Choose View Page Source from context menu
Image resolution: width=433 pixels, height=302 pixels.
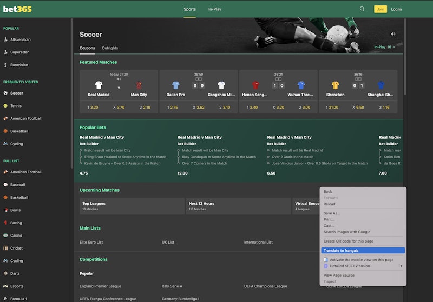point(339,276)
